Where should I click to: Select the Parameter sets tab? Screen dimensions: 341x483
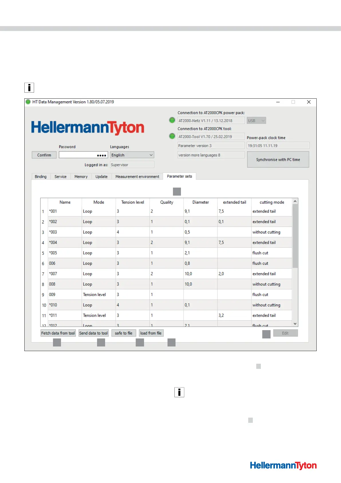180,176
